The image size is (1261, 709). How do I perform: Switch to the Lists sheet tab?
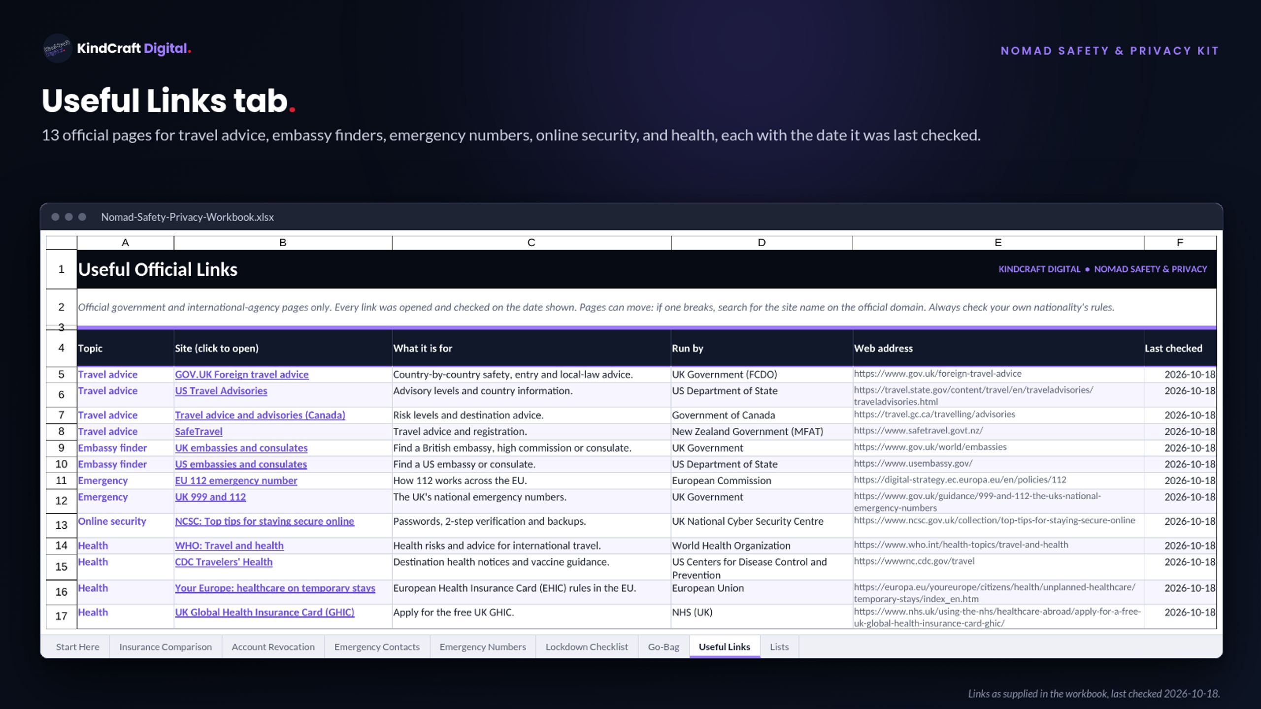[779, 647]
